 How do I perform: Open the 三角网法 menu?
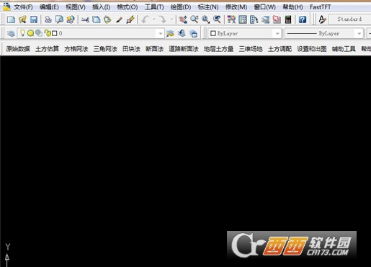(x=105, y=49)
